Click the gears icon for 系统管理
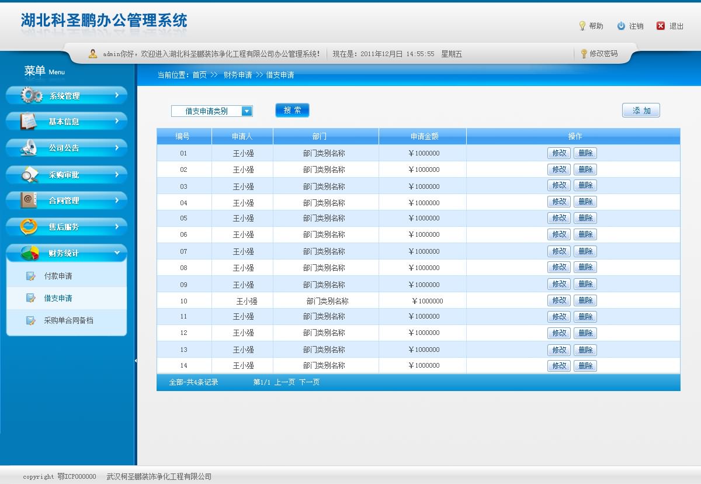This screenshot has height=484, width=701. (31, 95)
